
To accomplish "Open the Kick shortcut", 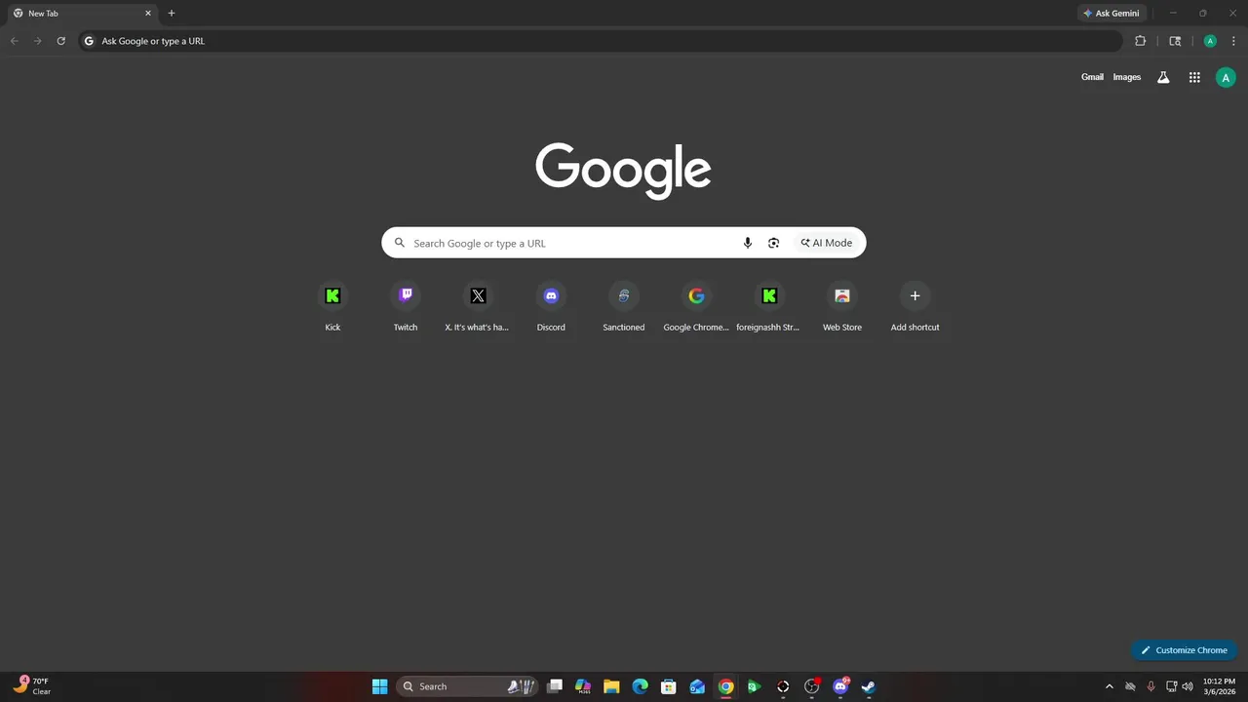I will coord(332,307).
